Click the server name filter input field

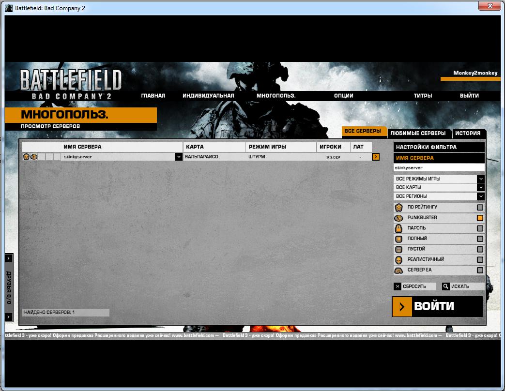[x=438, y=167]
